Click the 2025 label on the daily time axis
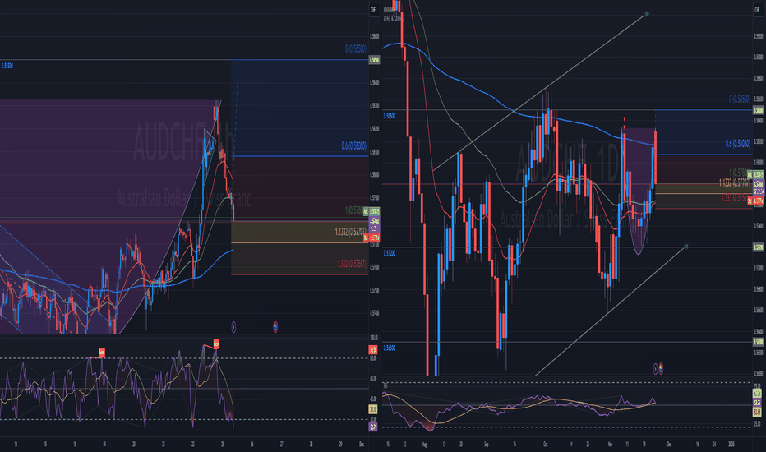The width and height of the screenshot is (766, 452). (x=731, y=444)
